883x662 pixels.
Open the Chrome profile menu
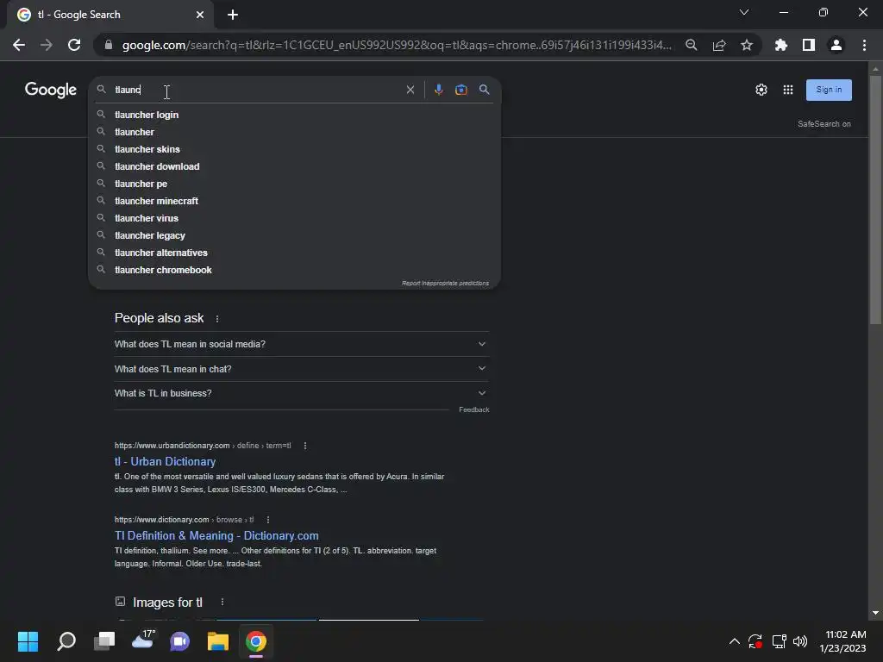[836, 45]
